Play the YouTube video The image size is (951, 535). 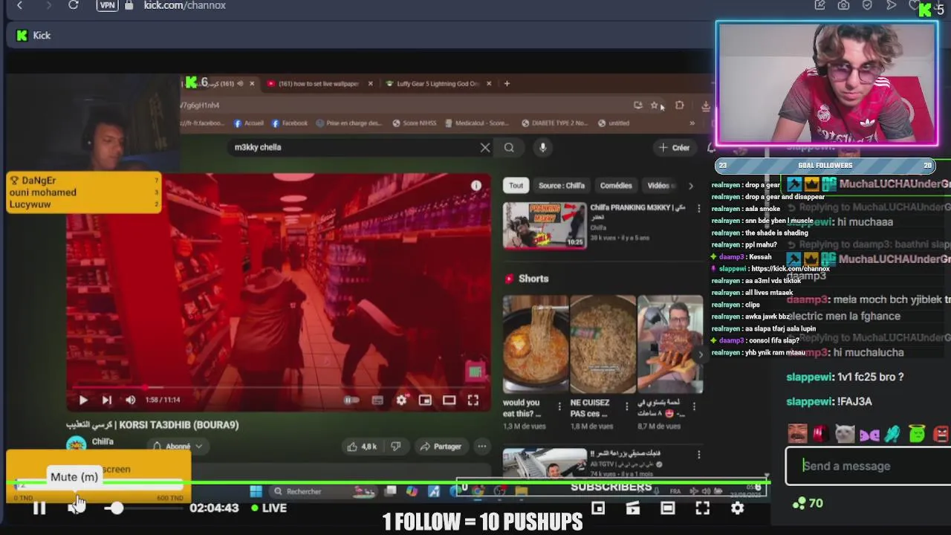pyautogui.click(x=82, y=400)
